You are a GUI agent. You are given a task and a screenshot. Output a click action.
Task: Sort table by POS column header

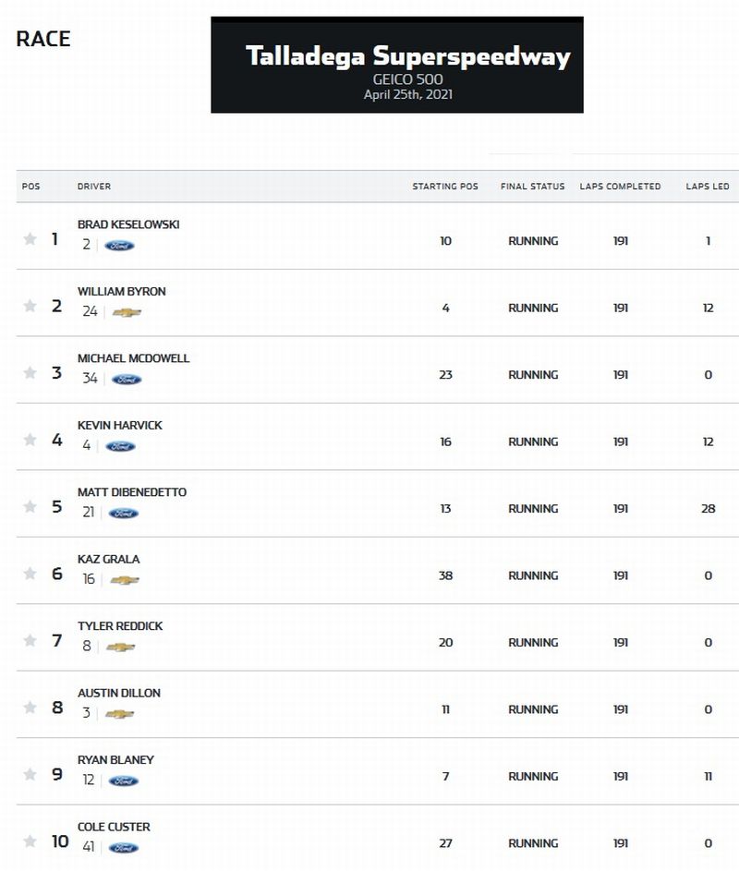point(31,187)
